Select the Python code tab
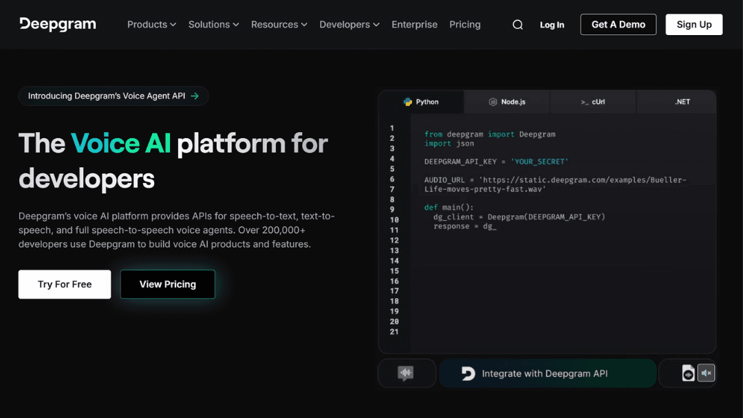The height and width of the screenshot is (418, 743). pos(421,102)
